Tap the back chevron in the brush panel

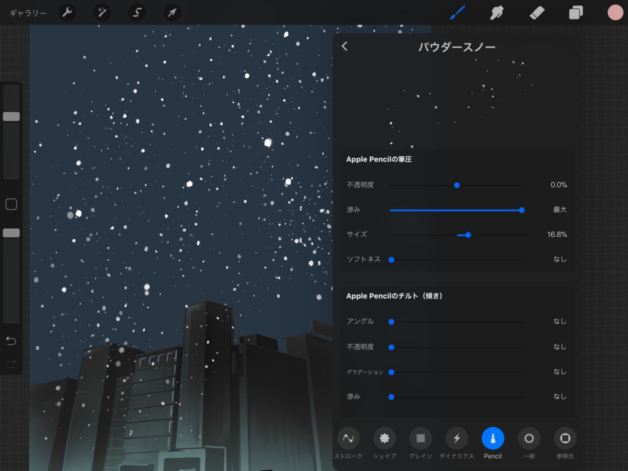point(344,46)
